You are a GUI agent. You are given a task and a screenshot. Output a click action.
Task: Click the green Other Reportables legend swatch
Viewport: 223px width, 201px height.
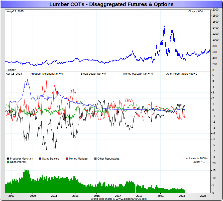point(95,159)
